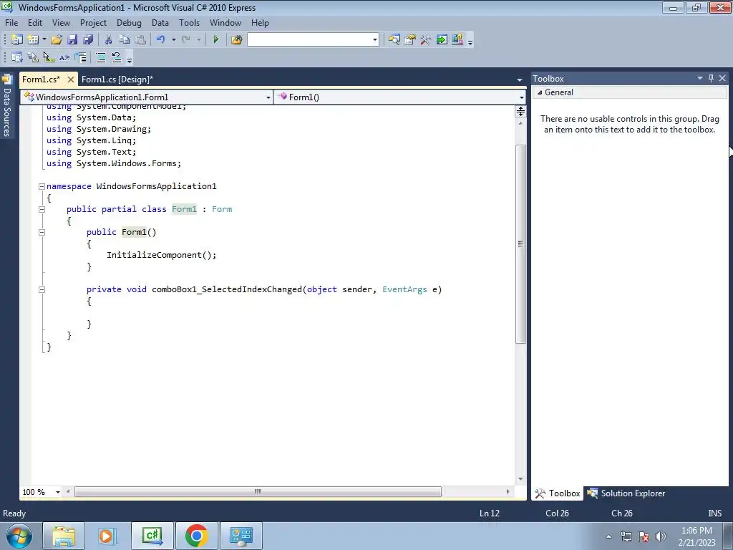The width and height of the screenshot is (733, 550).
Task: Open the Redo history dropdown arrow
Action: point(199,40)
